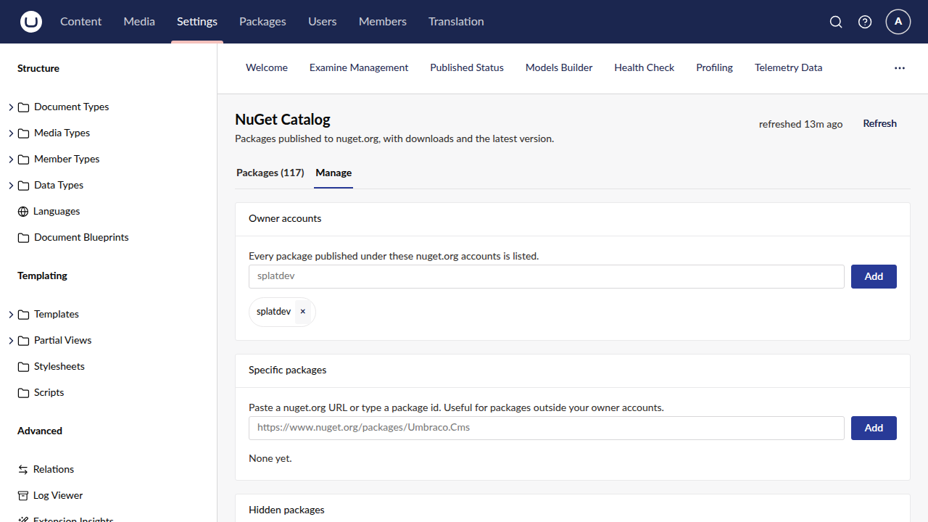
Task: Click the Refresh button
Action: (x=880, y=124)
